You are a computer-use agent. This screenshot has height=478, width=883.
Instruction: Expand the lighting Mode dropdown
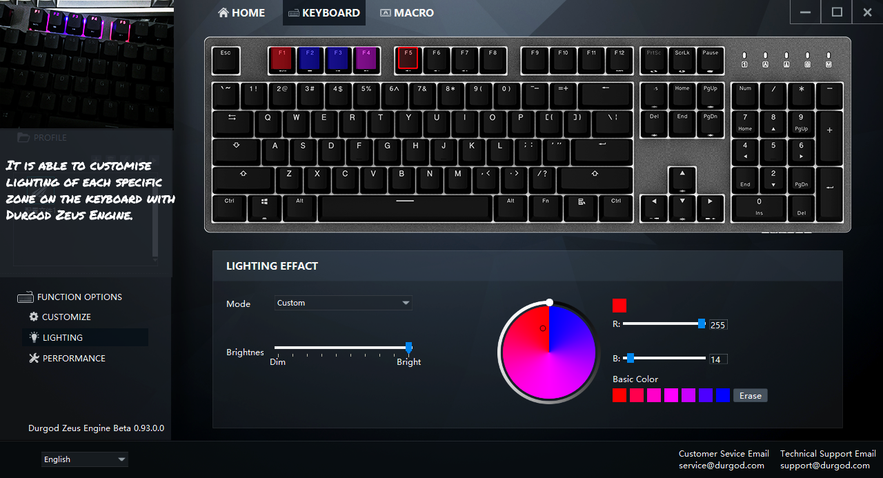pyautogui.click(x=343, y=303)
